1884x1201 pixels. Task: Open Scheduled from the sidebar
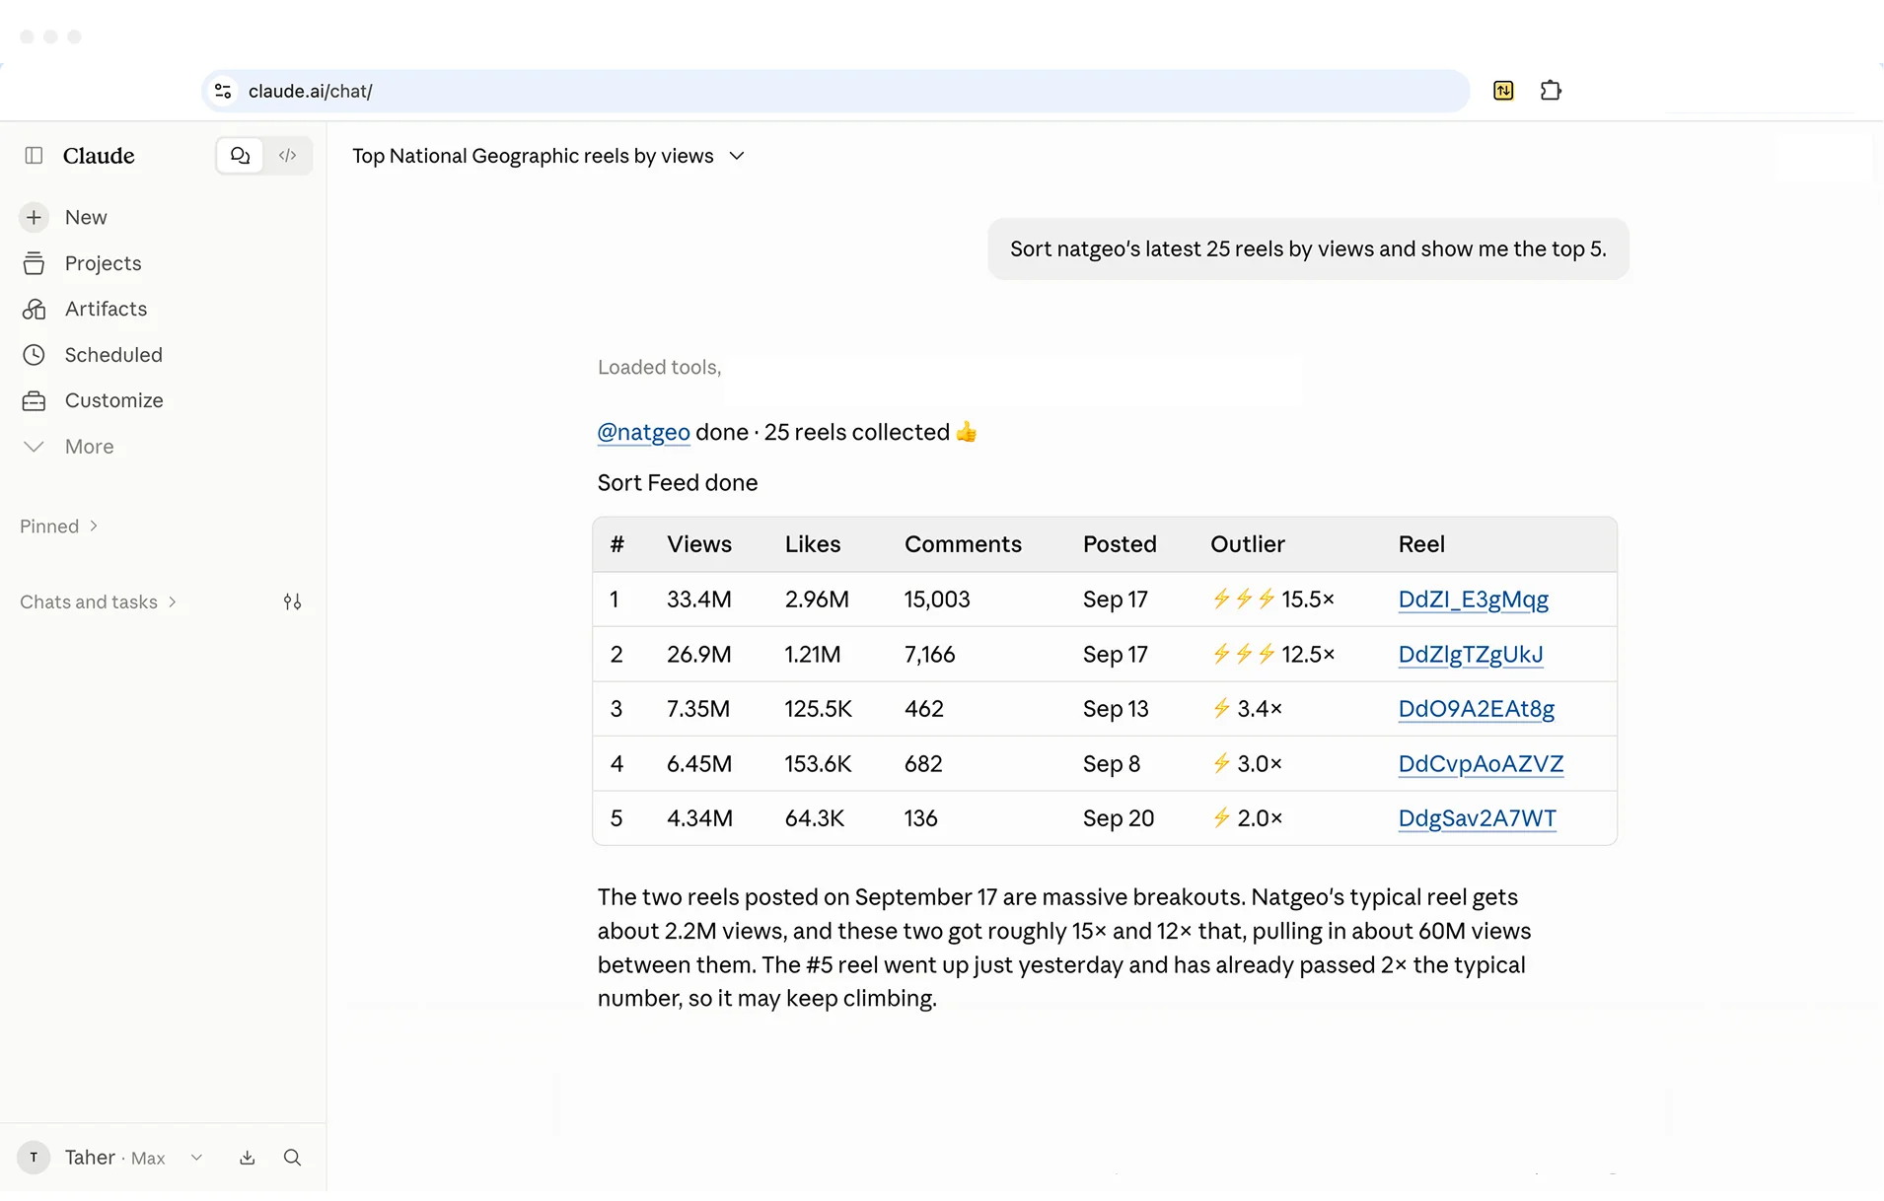[113, 355]
